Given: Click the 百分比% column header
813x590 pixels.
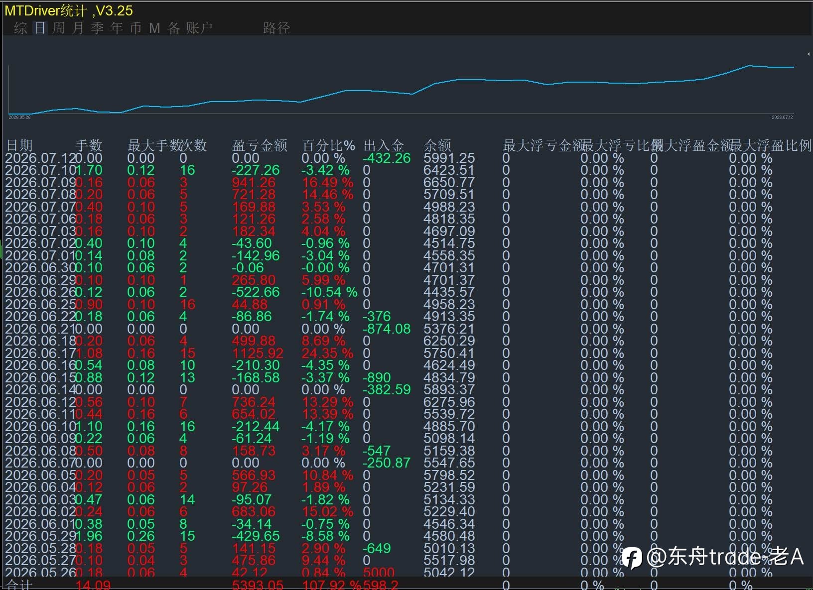Looking at the screenshot, I should 329,145.
